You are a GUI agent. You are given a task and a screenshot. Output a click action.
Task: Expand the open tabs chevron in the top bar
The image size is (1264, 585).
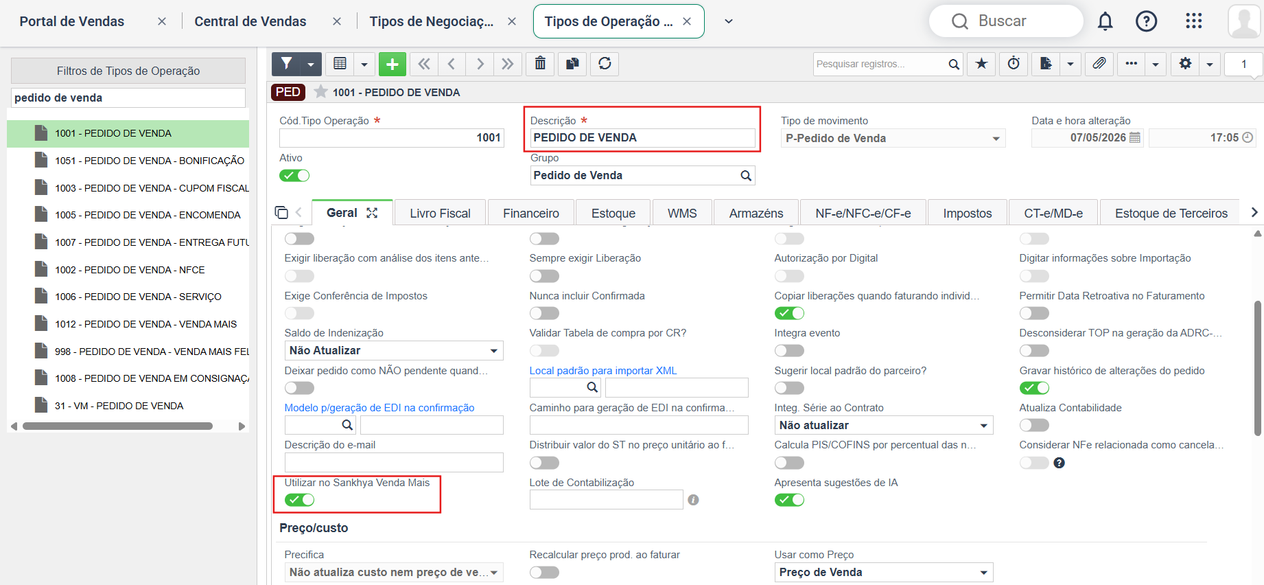coord(729,21)
